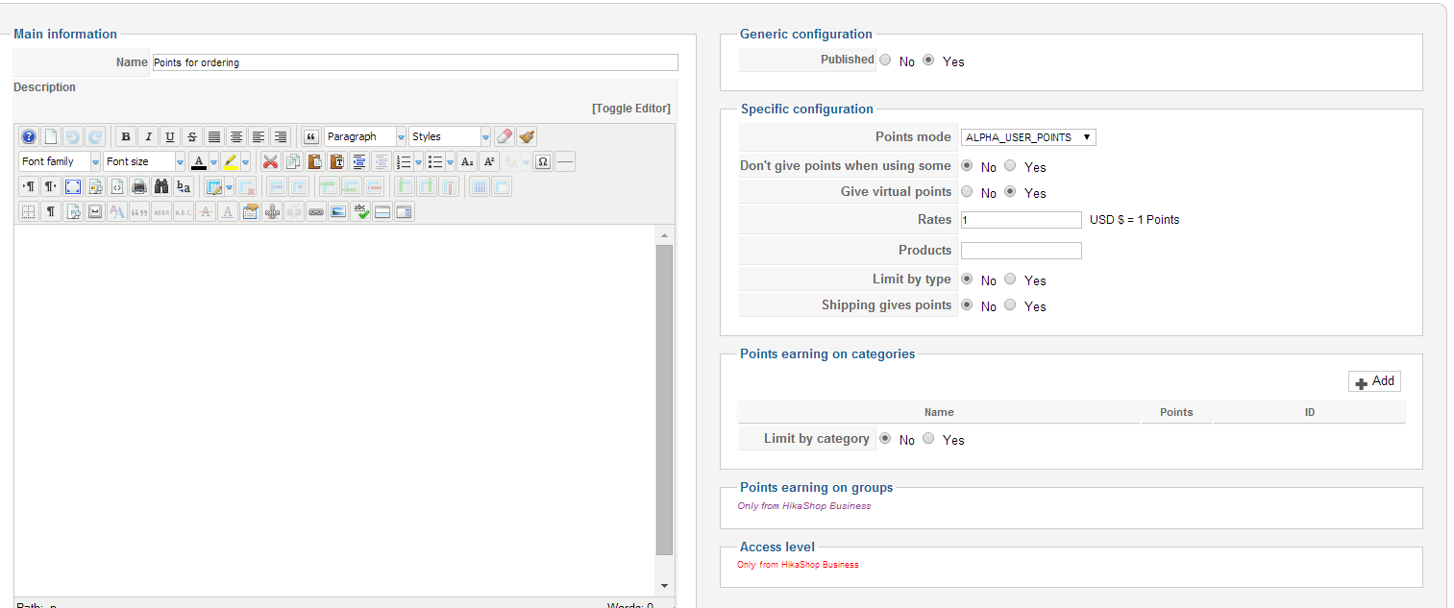Open Find with the binoculars icon

160,186
